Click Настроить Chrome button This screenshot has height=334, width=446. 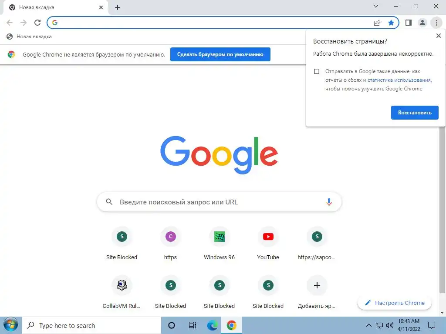[394, 303]
